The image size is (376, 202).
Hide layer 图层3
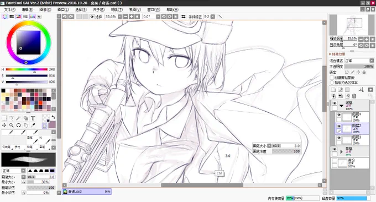coord(339,138)
